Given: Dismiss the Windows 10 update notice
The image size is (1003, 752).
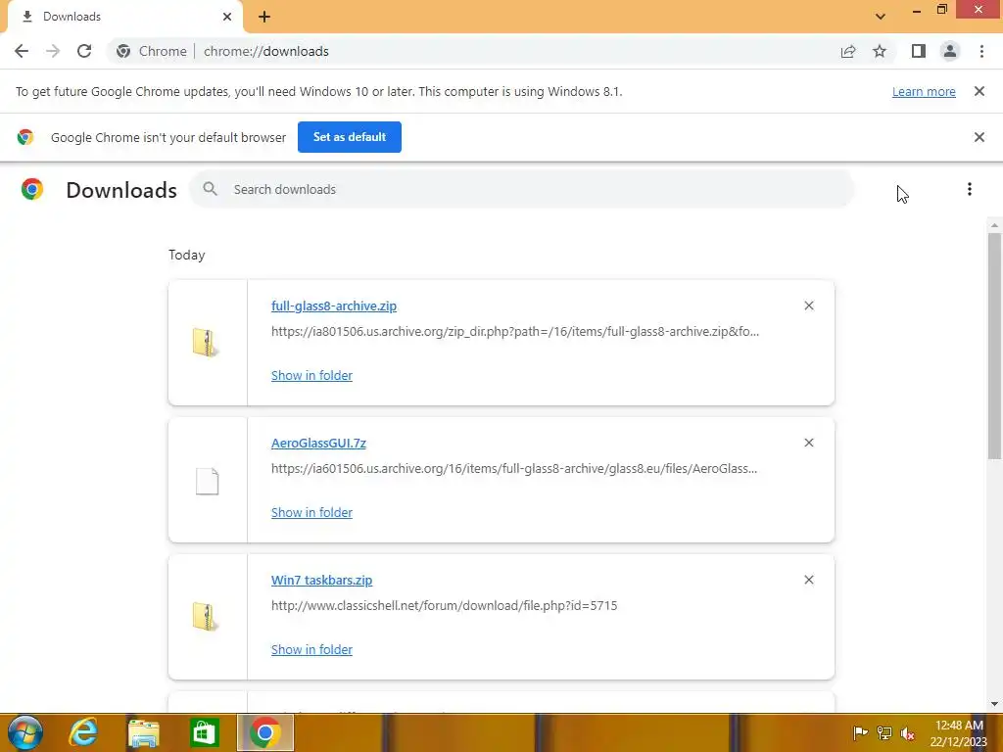Looking at the screenshot, I should (x=979, y=91).
